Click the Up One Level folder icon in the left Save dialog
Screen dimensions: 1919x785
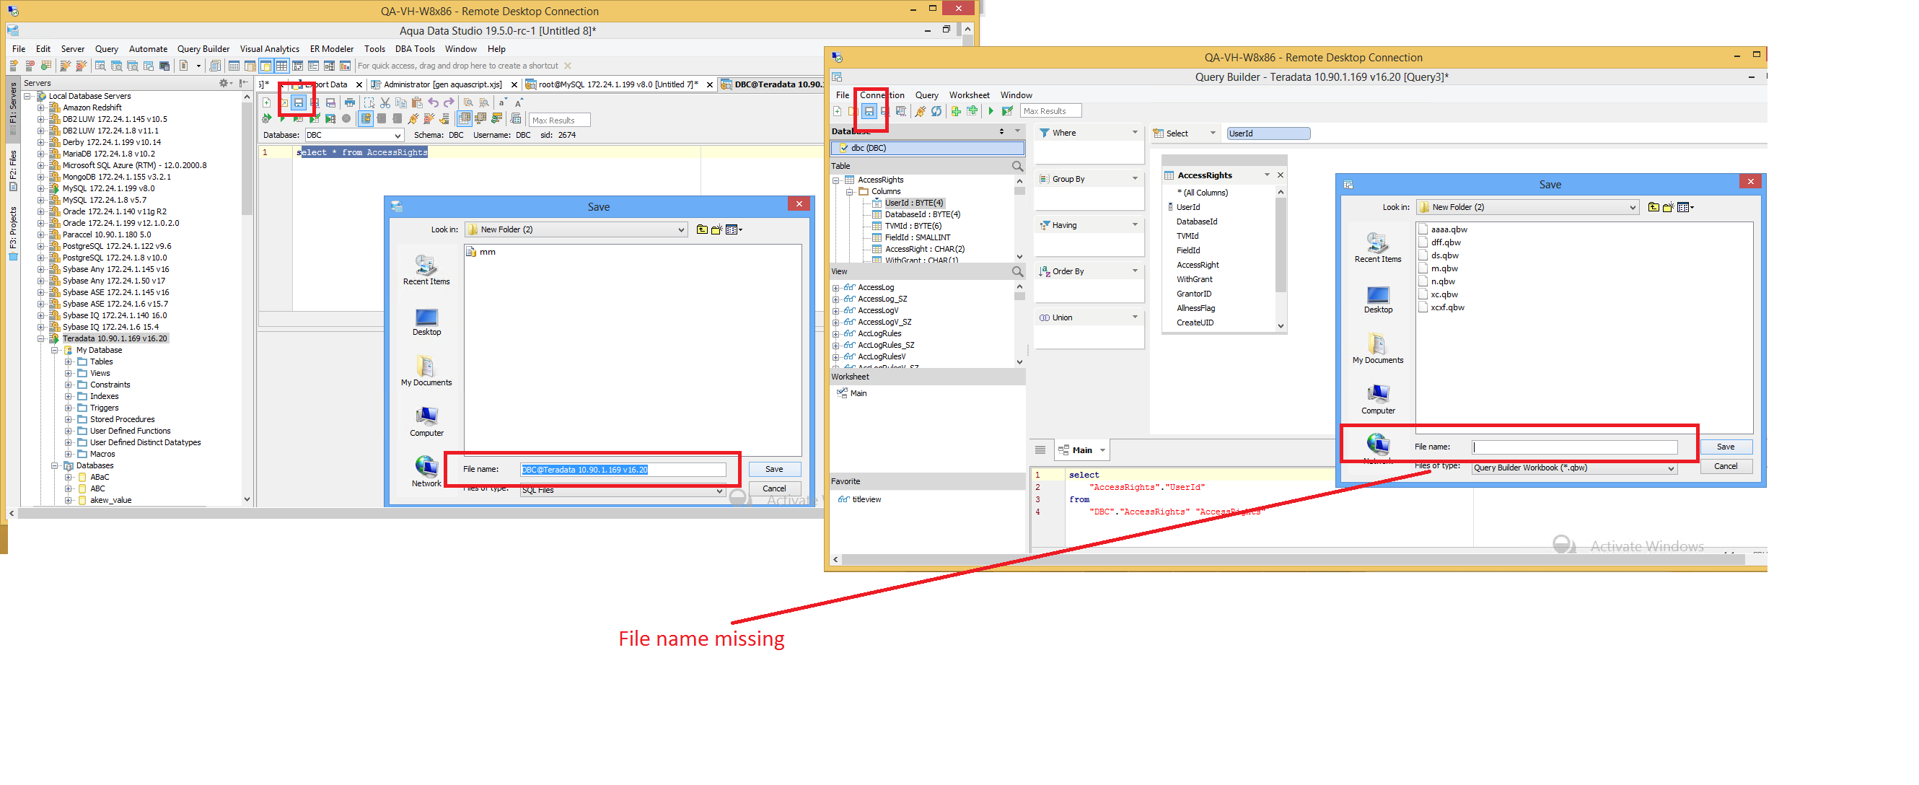tap(702, 229)
